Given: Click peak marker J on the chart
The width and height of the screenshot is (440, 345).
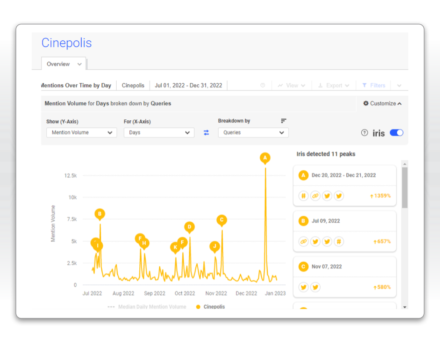Looking at the screenshot, I should [x=215, y=246].
